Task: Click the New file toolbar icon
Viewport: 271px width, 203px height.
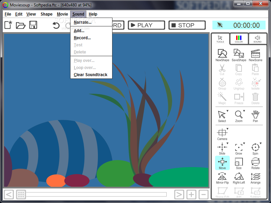Action: pos(8,25)
